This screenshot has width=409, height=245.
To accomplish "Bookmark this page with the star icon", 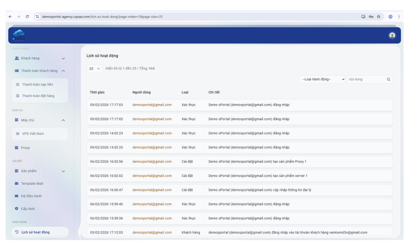I will [378, 17].
